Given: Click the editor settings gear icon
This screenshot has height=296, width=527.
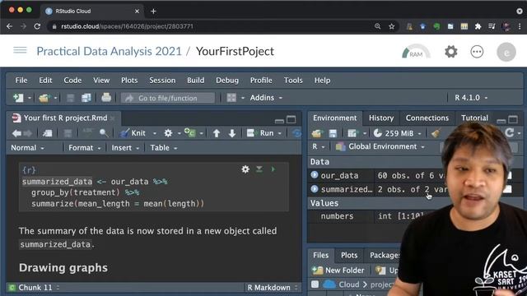Looking at the screenshot, I should pos(168,133).
